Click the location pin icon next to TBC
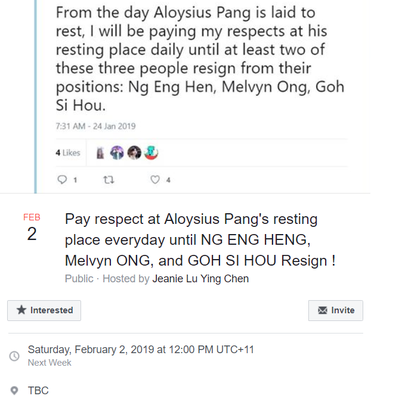This screenshot has width=402, height=402. [14, 391]
